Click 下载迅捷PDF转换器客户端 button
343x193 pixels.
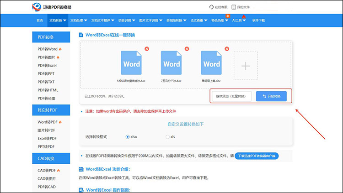pos(257,156)
